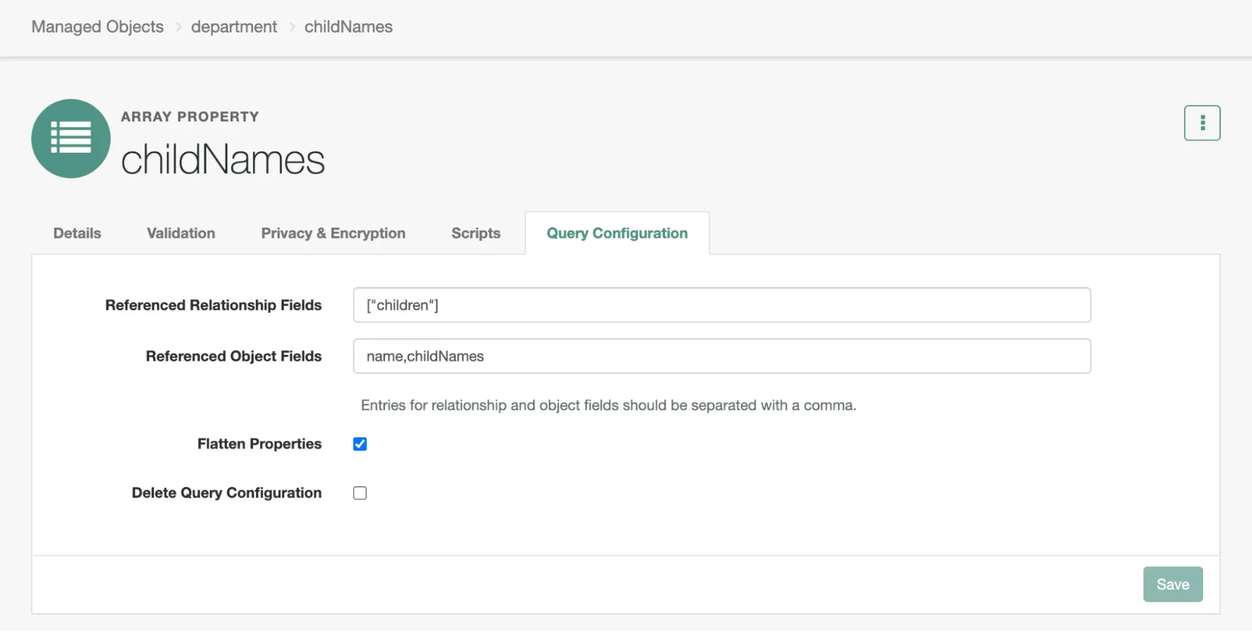The image size is (1252, 632).
Task: Open the Validation tab
Action: (x=181, y=233)
